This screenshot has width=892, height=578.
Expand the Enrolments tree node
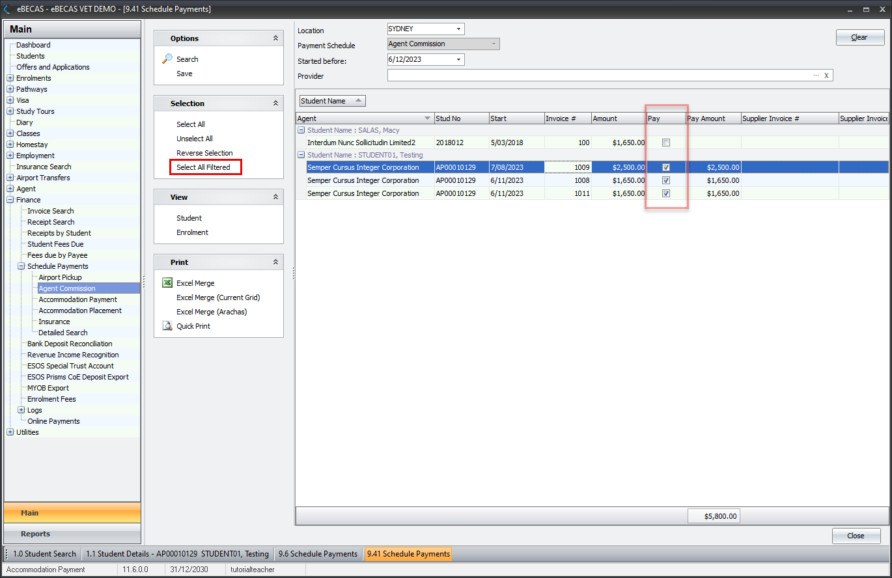pos(10,78)
